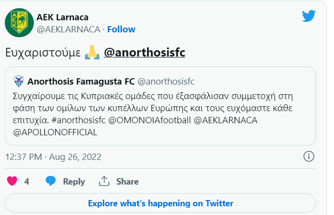
Task: Open the Anorthosis Famagusta FC quoted name
Action: 81,82
